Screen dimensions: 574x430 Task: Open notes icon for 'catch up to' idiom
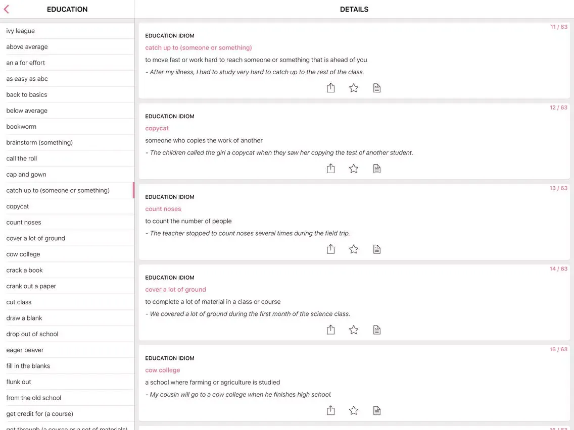pos(377,88)
